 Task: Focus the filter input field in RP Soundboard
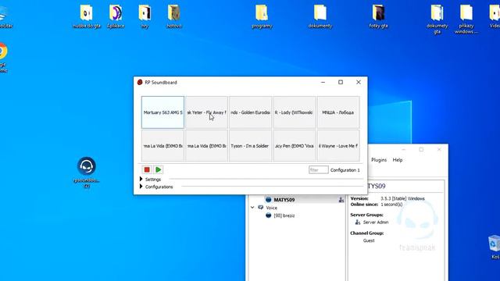pyautogui.click(x=319, y=170)
